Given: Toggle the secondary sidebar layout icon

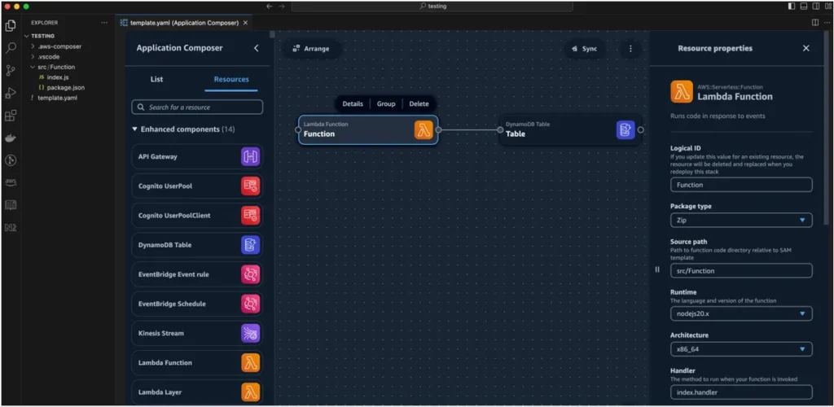Looking at the screenshot, I should coord(815,7).
